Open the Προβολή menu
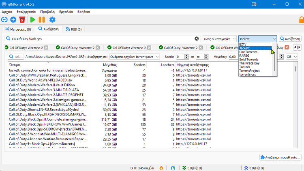The image size is (304, 171). [47, 12]
